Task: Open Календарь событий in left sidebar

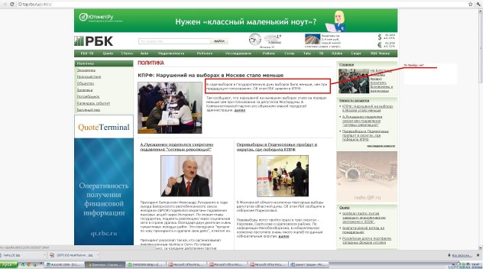Action: pos(93,103)
